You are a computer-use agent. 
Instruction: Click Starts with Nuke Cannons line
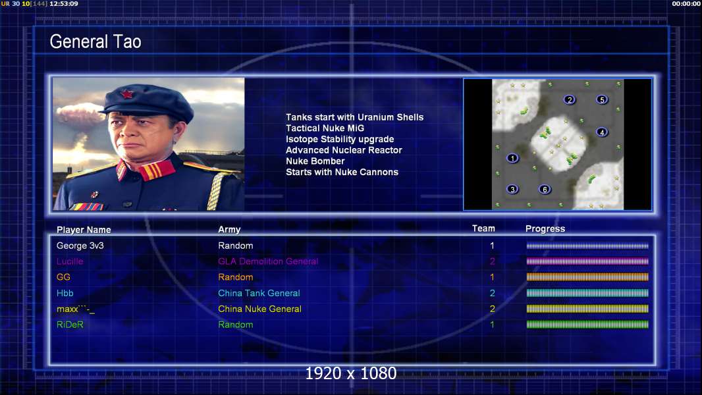(342, 172)
